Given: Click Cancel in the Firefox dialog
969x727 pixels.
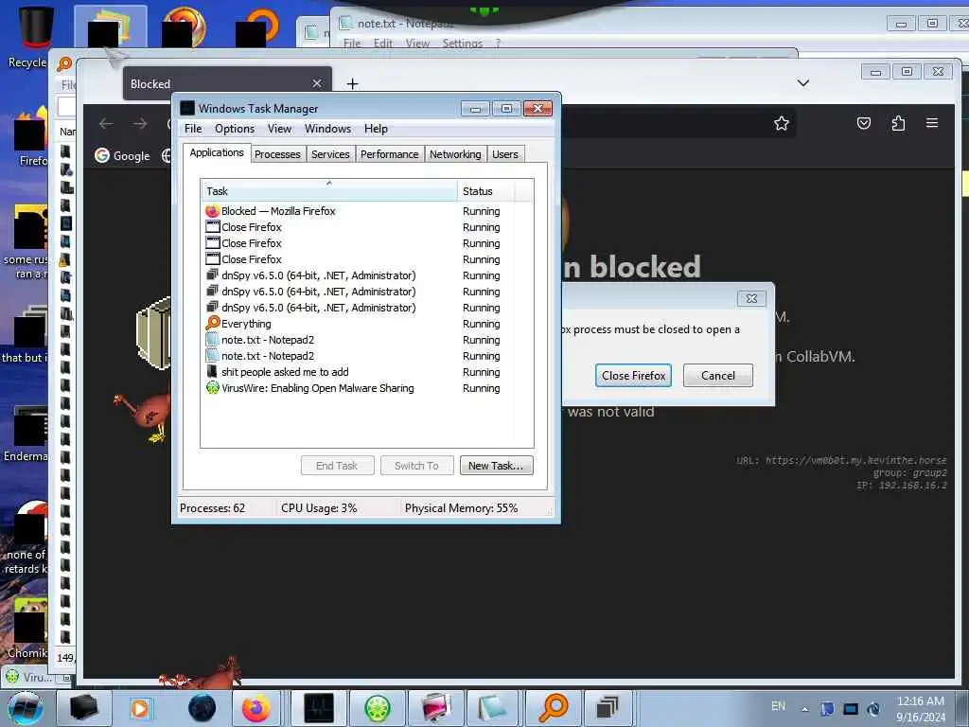Looking at the screenshot, I should click(717, 375).
